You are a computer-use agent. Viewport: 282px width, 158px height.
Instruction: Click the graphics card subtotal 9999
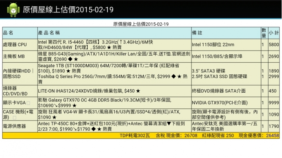click(x=274, y=103)
